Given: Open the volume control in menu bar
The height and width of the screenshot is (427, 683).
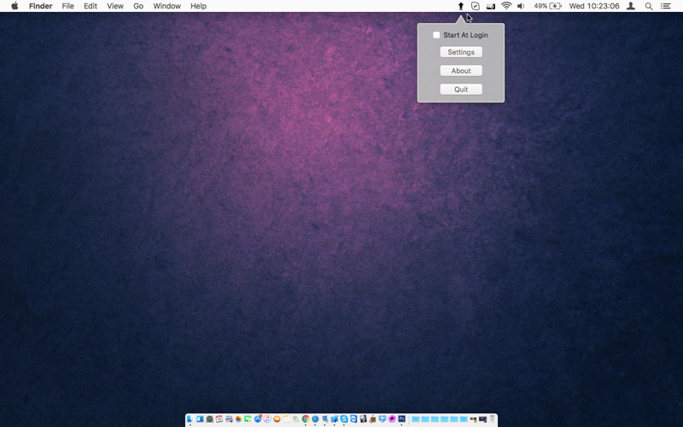Looking at the screenshot, I should [521, 6].
